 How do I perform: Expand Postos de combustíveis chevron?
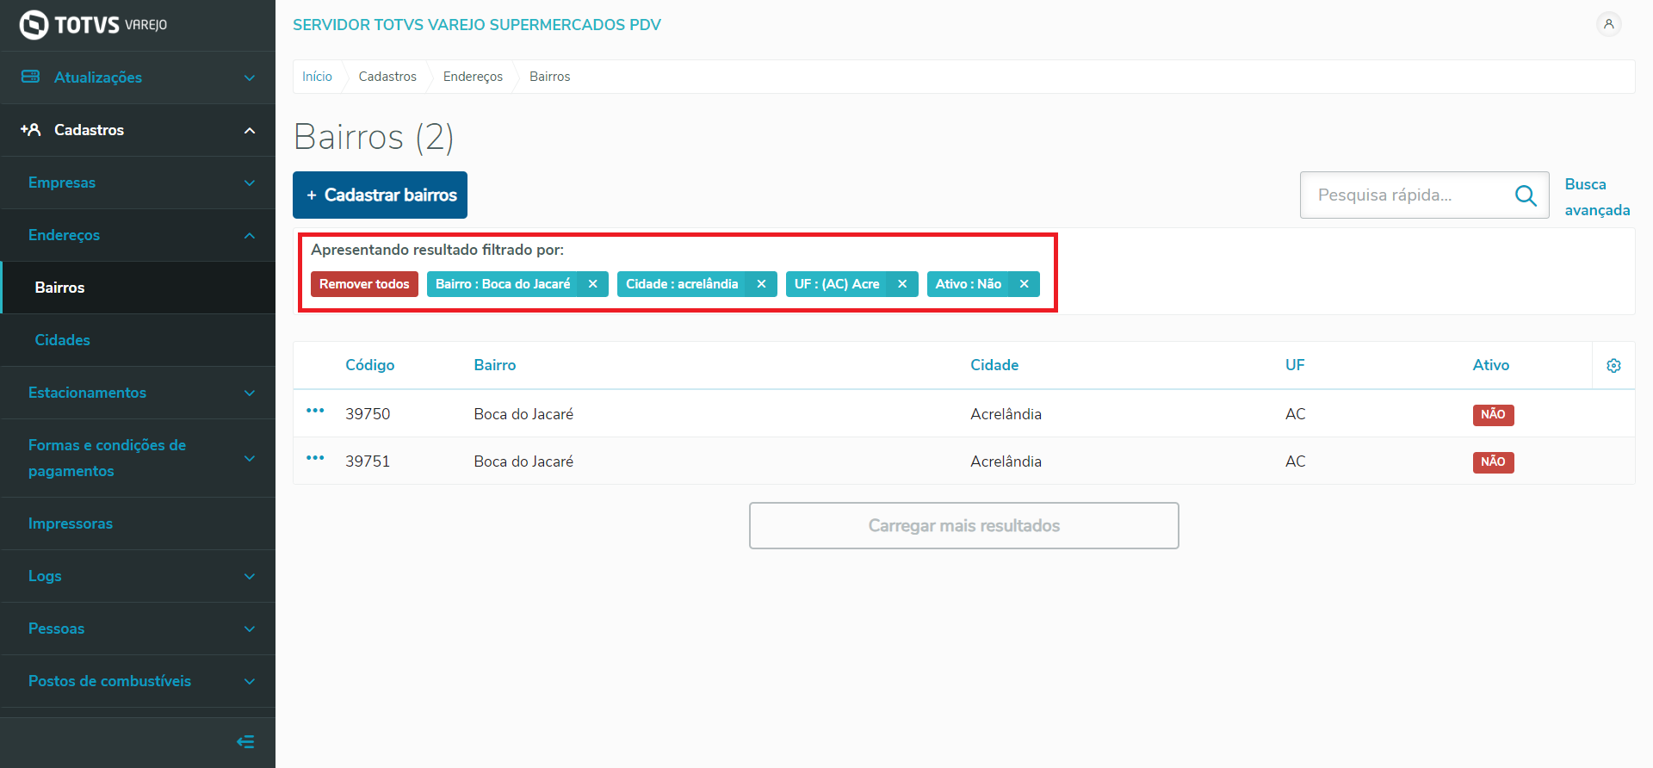[x=250, y=682]
